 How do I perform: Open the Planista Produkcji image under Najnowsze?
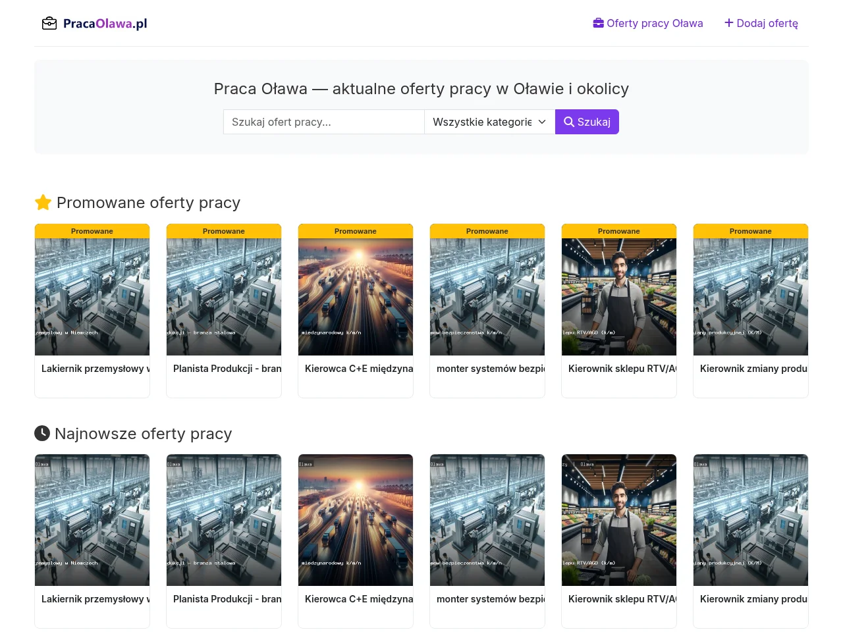(x=224, y=520)
